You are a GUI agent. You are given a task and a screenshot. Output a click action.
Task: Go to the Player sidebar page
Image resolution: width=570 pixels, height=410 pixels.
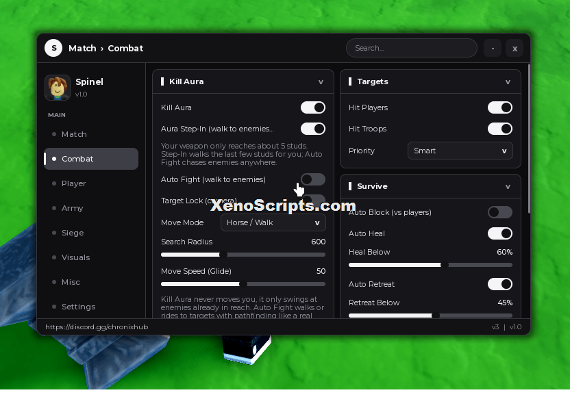[91, 183]
